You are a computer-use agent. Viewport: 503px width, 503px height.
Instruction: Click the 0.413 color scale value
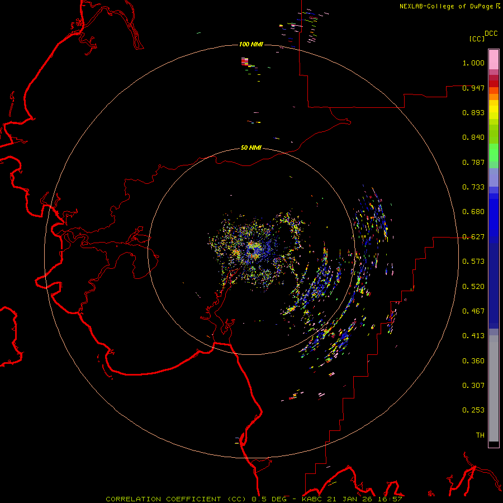(473, 336)
